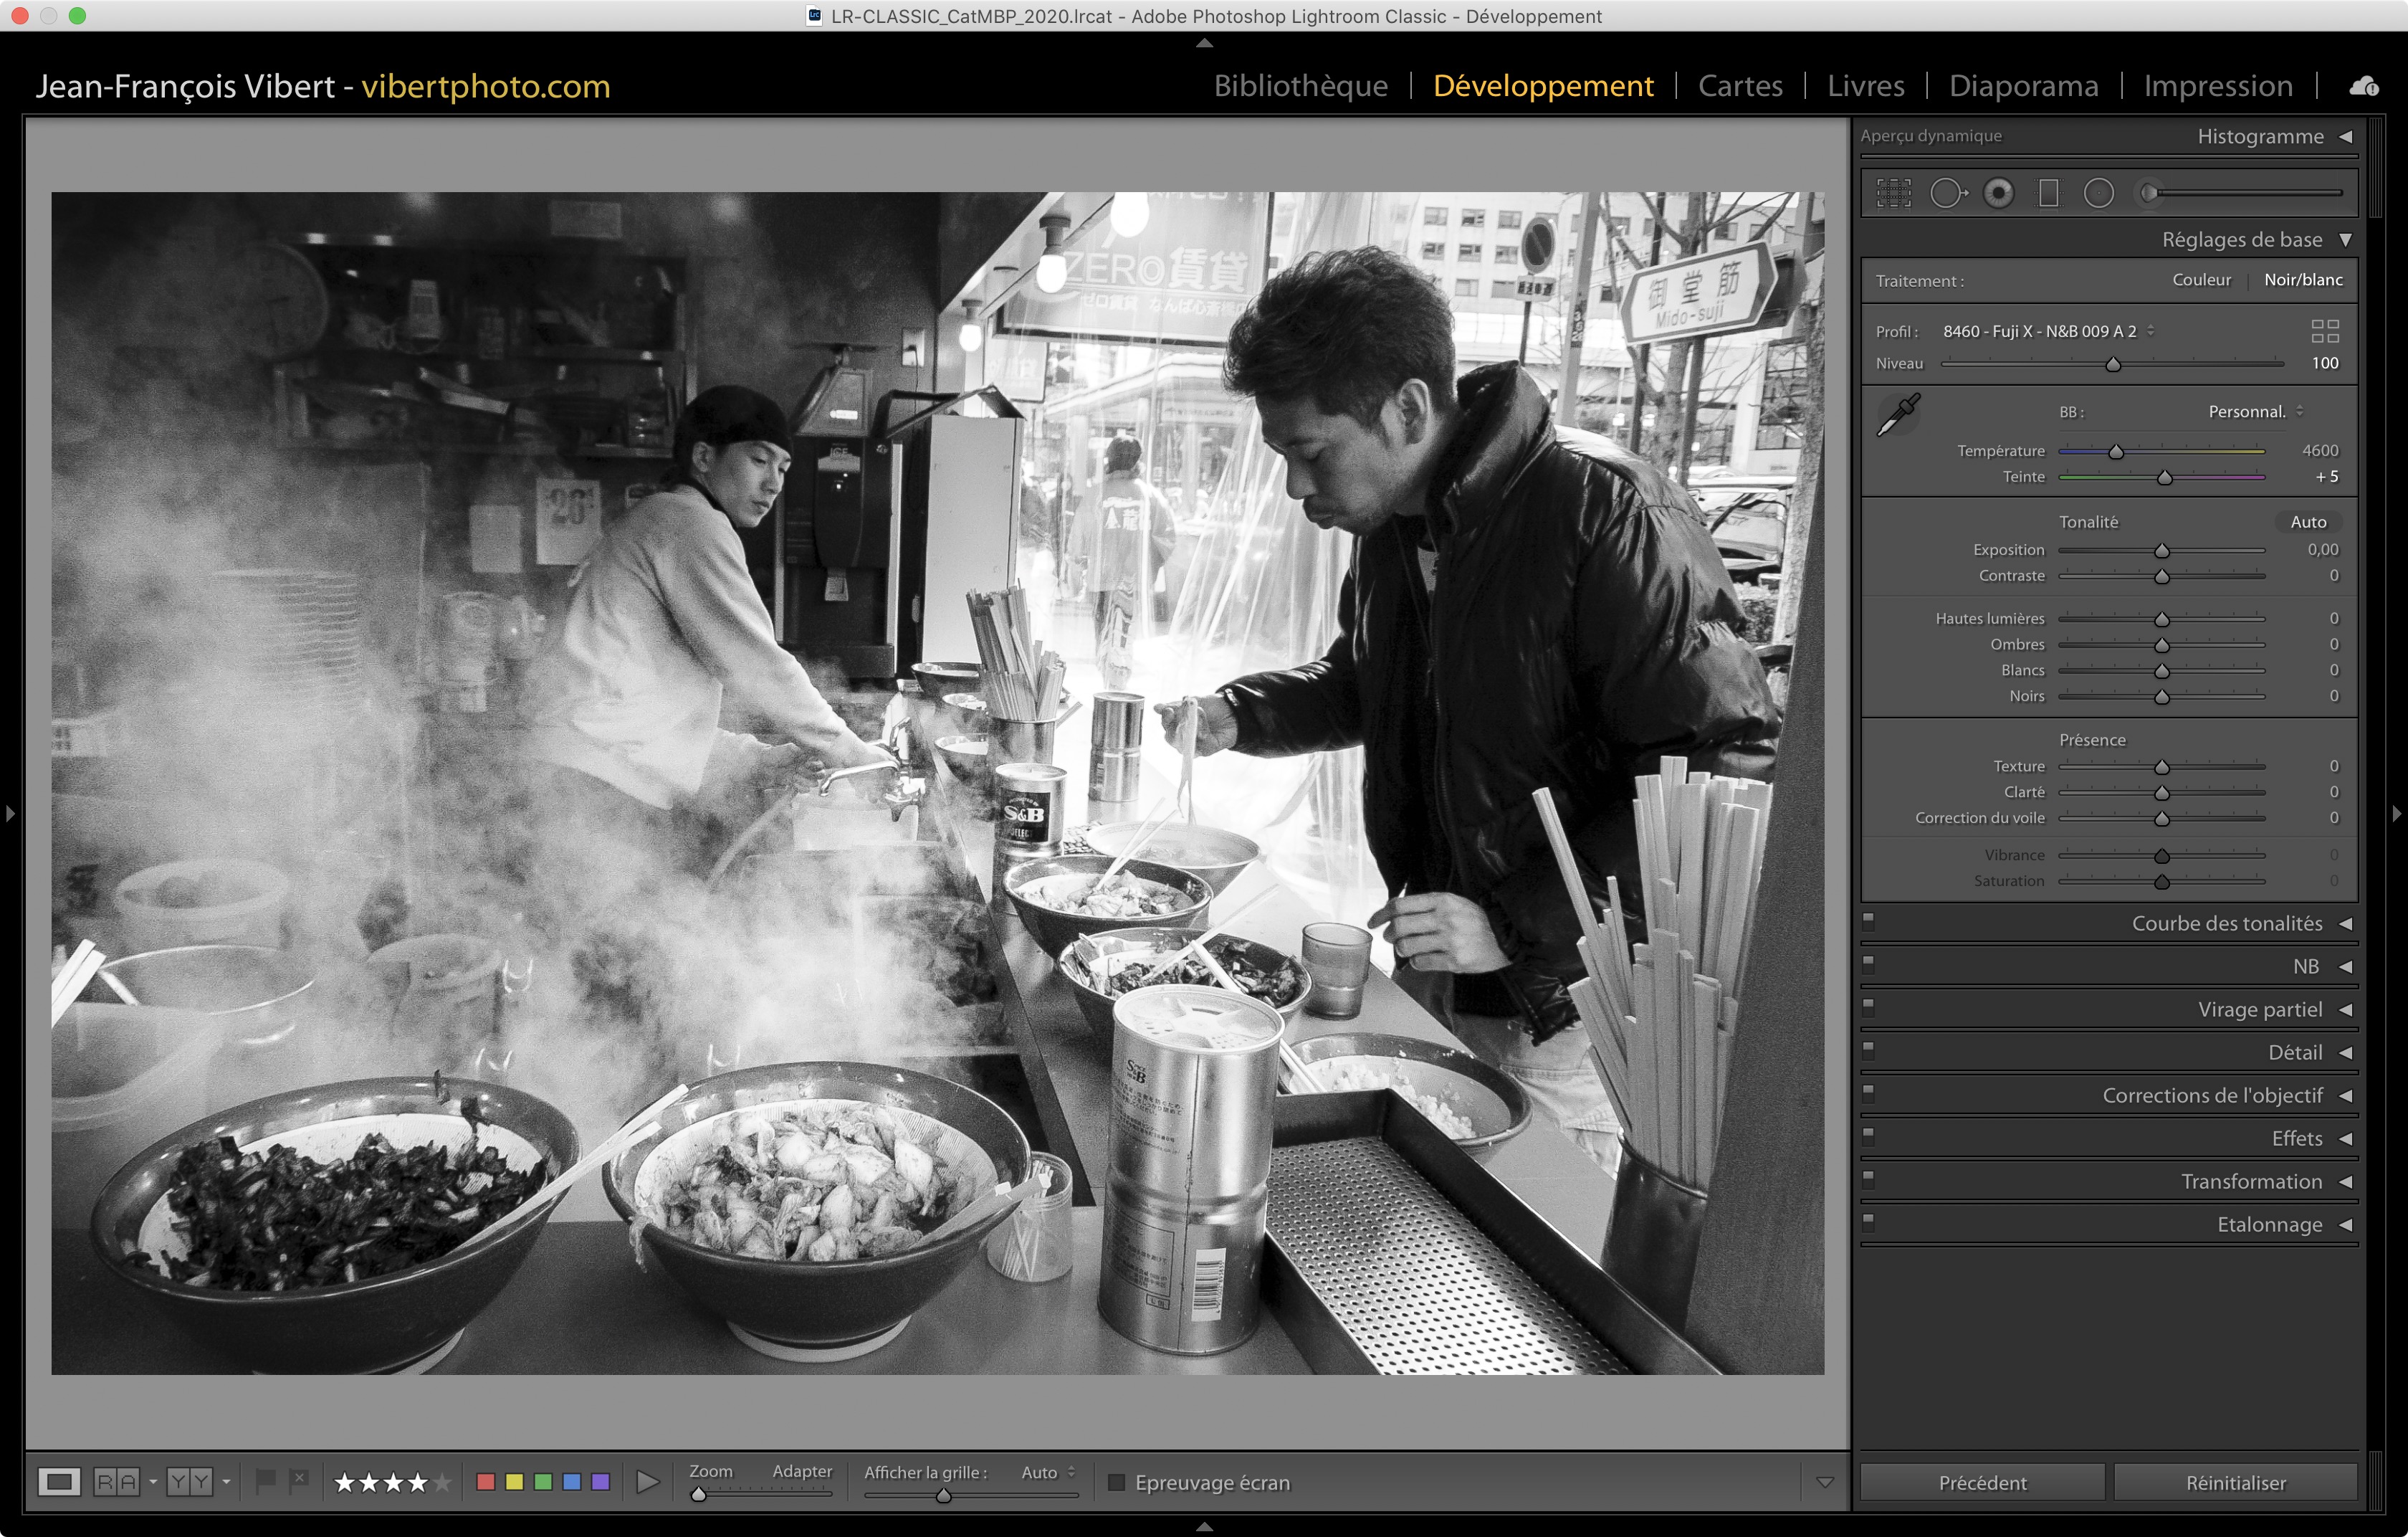Click the Précédent button

(x=1982, y=1482)
